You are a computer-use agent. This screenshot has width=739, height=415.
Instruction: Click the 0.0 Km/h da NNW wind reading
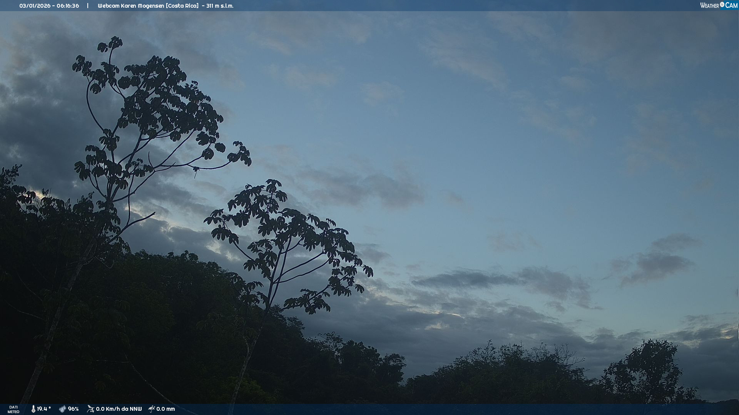(x=119, y=409)
